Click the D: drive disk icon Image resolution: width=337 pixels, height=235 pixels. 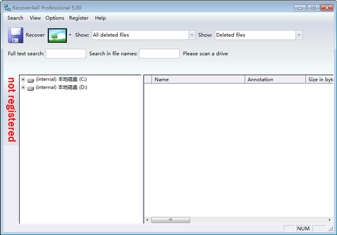point(30,88)
